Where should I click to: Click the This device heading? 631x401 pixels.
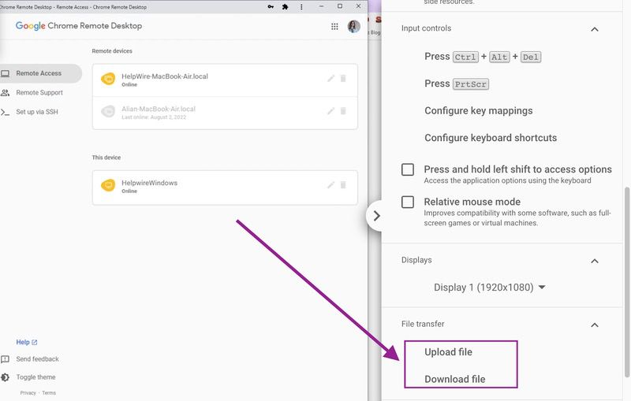[x=106, y=158]
